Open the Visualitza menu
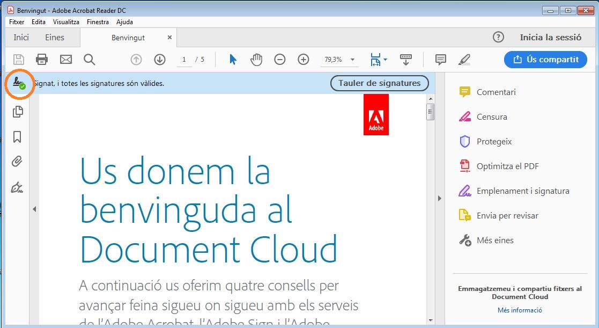599x328 pixels. pos(66,22)
